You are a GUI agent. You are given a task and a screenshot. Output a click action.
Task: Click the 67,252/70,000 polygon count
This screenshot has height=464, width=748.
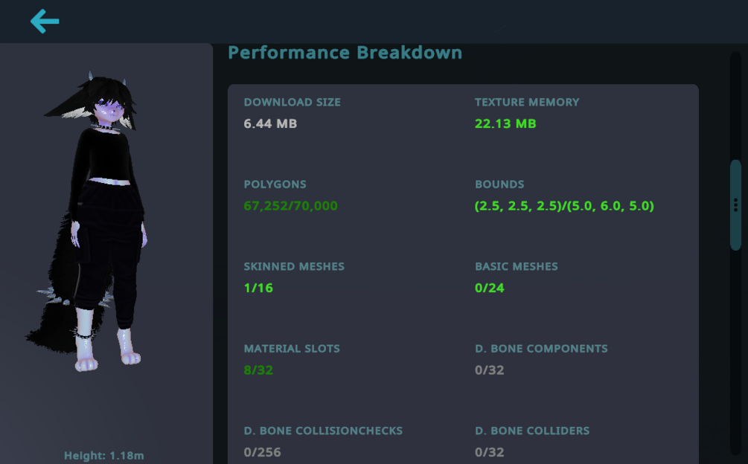(290, 206)
